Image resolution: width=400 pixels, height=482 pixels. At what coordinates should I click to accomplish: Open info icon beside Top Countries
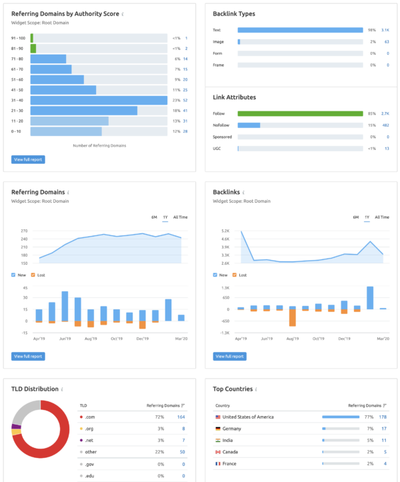(256, 389)
